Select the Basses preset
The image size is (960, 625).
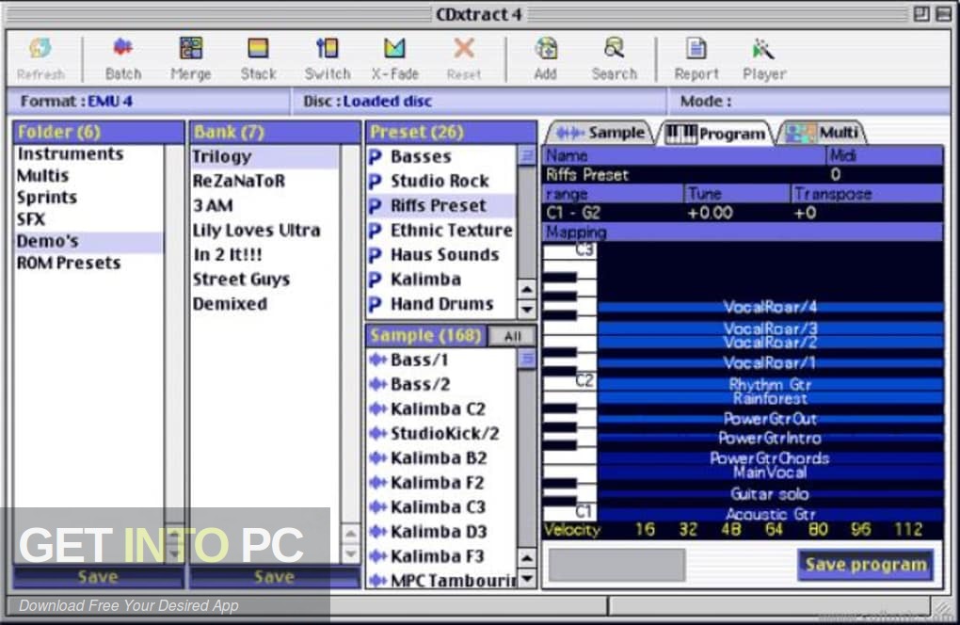[441, 156]
